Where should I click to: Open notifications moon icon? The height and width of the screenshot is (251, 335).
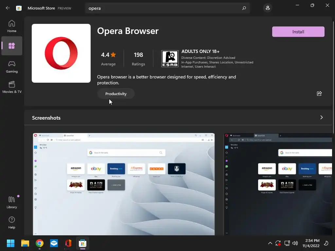point(326,243)
